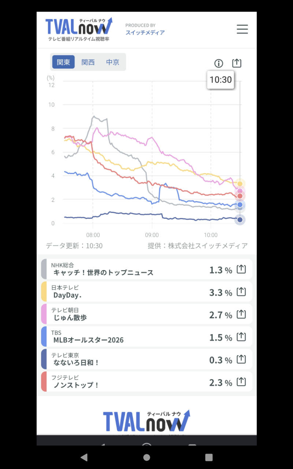Image resolution: width=293 pixels, height=469 pixels.
Task: Share the NHK総合 rating row
Action: pos(241,269)
